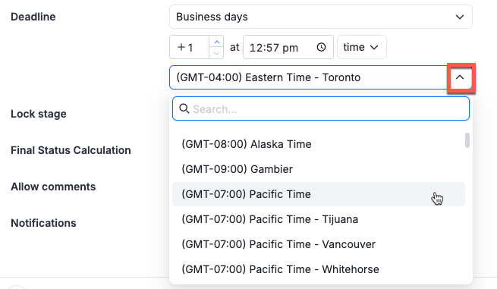This screenshot has width=497, height=289.
Task: Click the Deadline label
Action: click(33, 17)
